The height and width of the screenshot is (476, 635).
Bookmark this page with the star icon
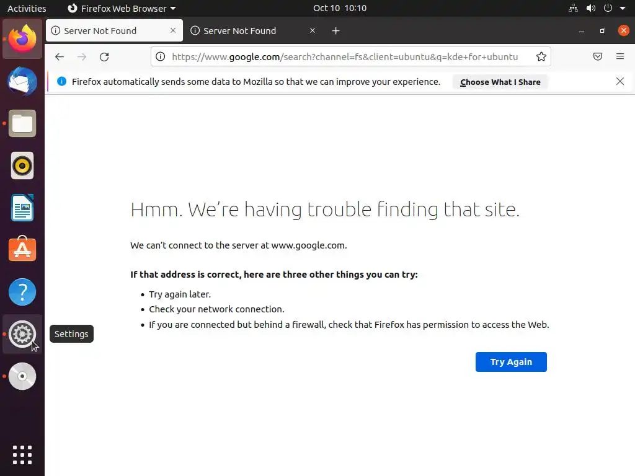tap(541, 56)
